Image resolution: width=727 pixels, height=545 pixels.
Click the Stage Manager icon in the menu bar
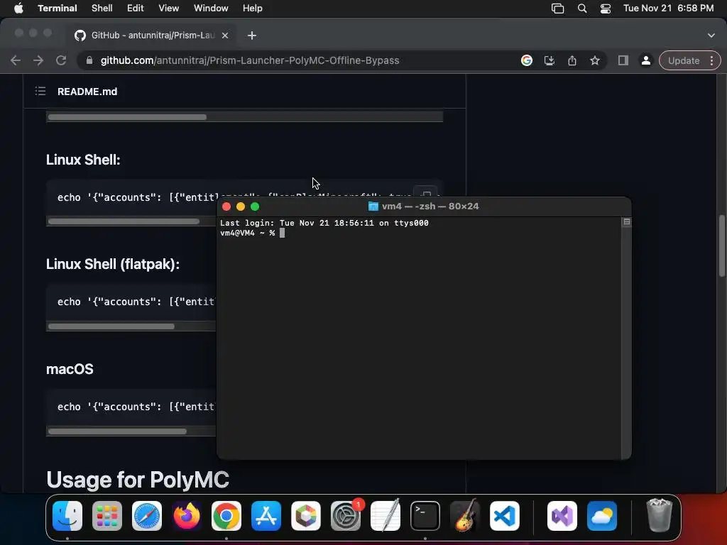(558, 9)
